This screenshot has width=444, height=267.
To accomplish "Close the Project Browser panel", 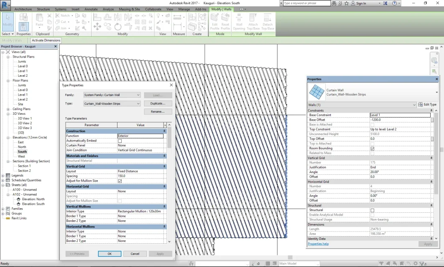I will (56, 46).
